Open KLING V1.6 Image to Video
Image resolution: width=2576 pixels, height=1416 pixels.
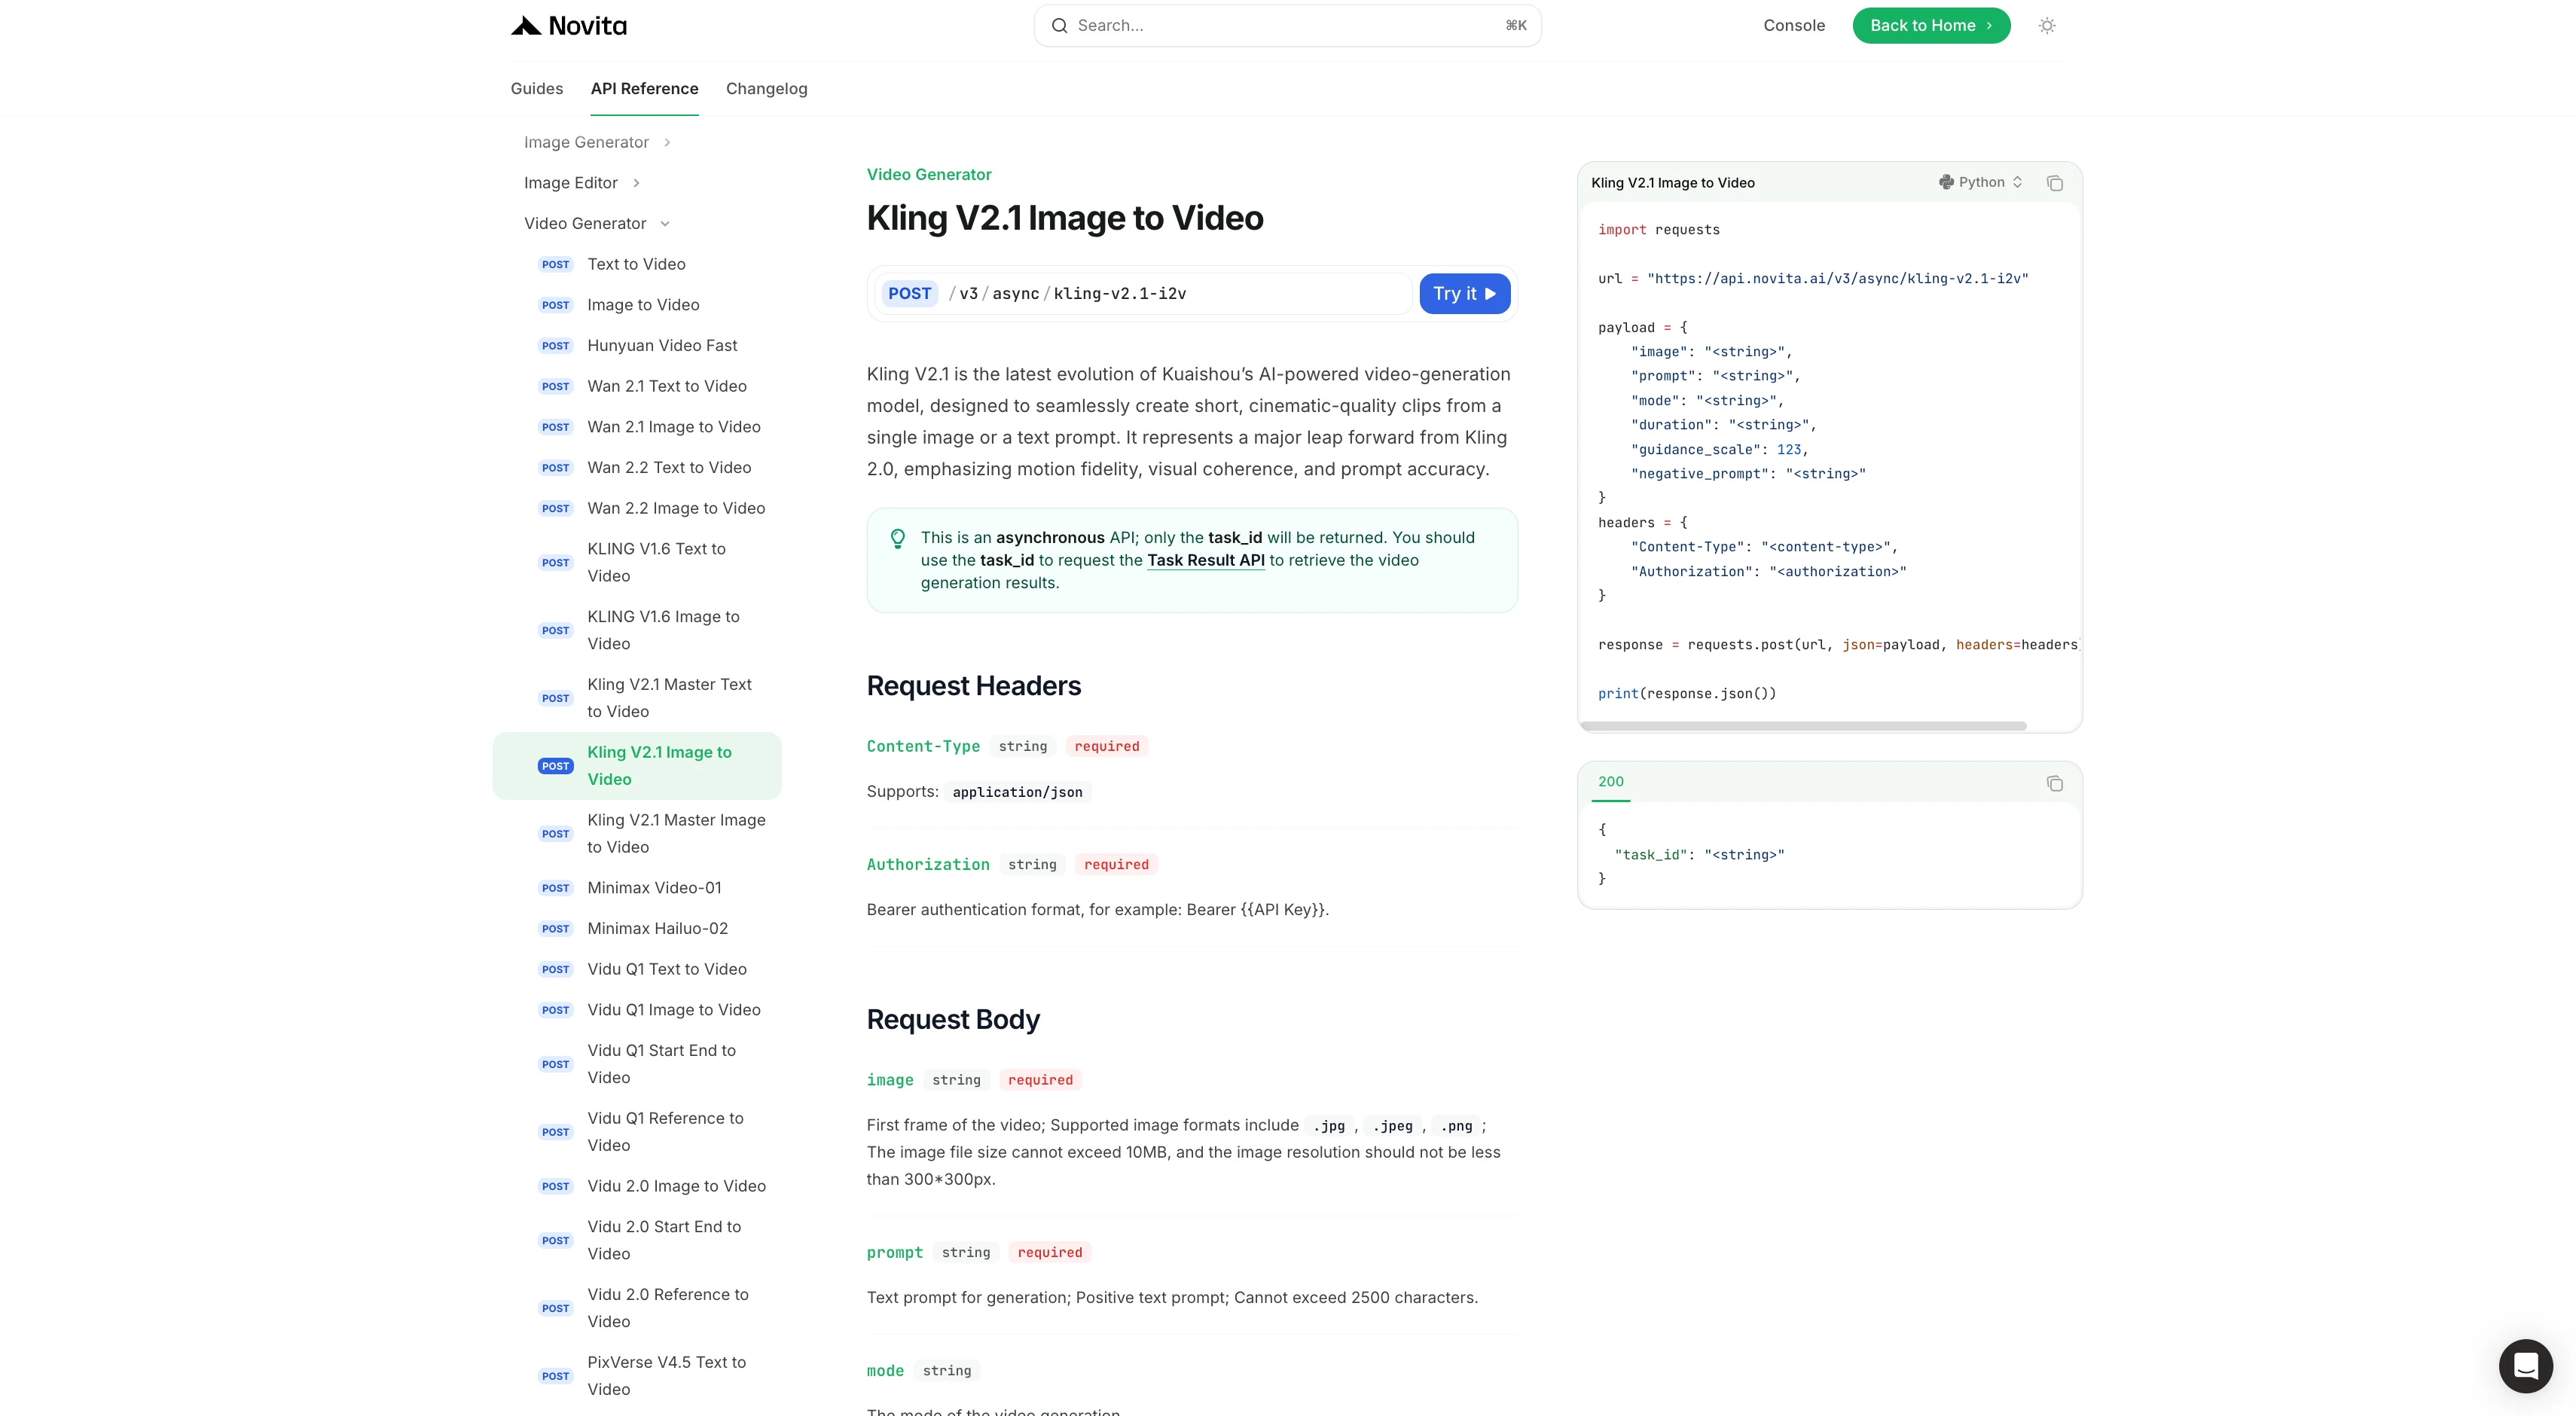[636, 630]
